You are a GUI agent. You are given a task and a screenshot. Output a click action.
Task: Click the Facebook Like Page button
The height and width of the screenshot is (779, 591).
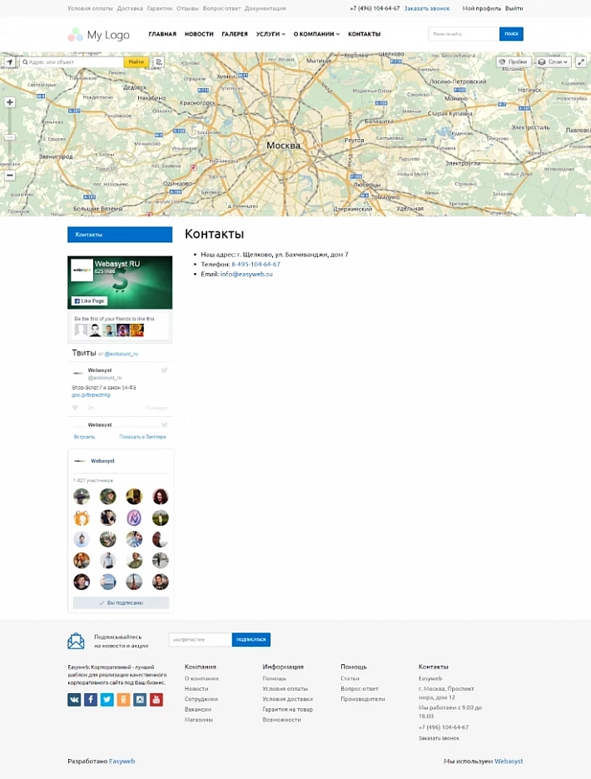(x=90, y=301)
